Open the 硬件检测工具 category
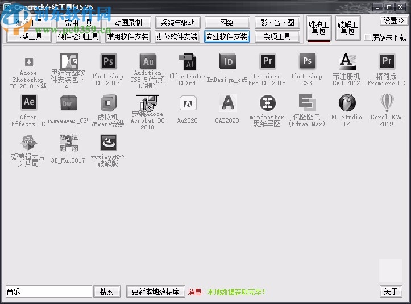The width and height of the screenshot is (411, 304). click(78, 36)
